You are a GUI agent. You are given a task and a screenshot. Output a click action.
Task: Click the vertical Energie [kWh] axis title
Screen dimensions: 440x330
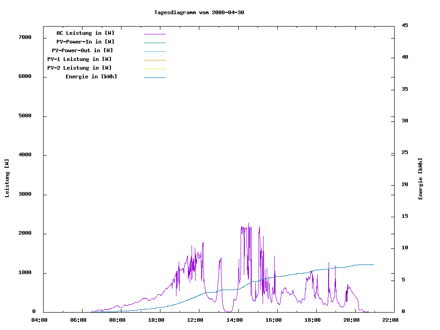click(x=420, y=179)
